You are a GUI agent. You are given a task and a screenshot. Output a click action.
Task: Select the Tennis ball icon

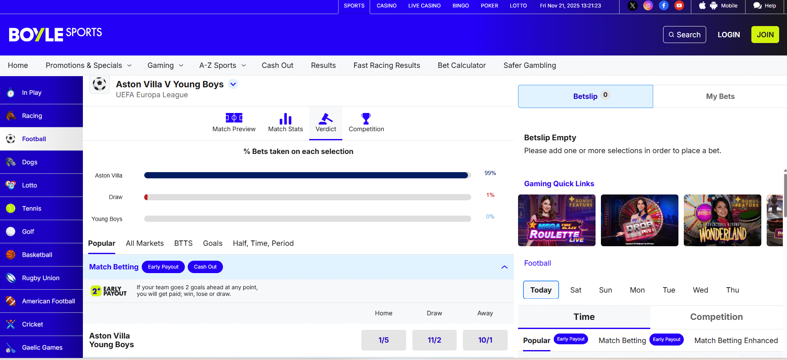(11, 209)
